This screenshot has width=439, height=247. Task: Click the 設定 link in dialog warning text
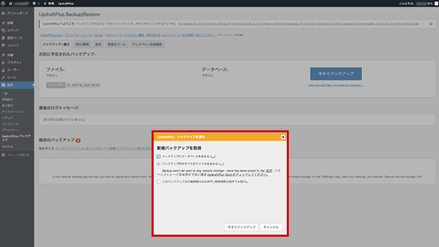click(x=269, y=171)
